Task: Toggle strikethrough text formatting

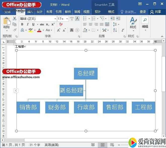Action: pos(42,24)
